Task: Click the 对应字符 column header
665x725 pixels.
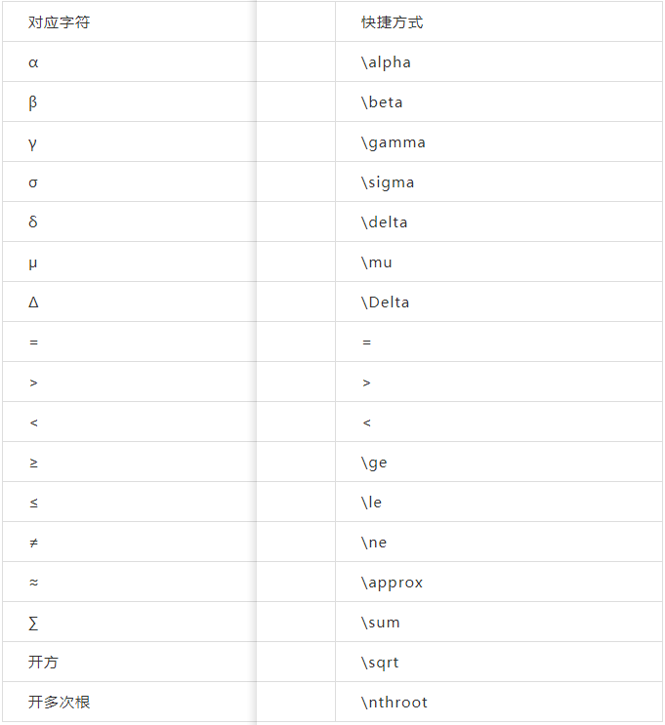Action: click(x=60, y=21)
